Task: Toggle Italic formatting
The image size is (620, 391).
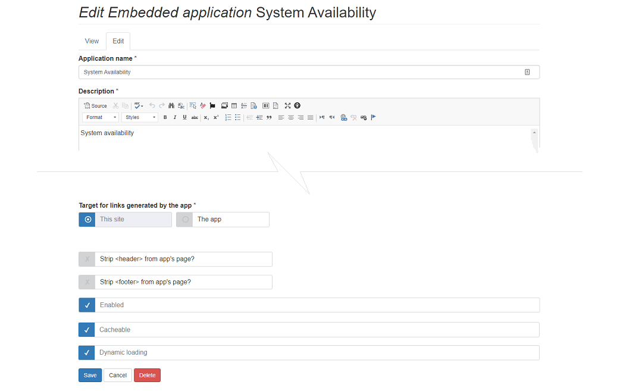Action: pyautogui.click(x=175, y=117)
